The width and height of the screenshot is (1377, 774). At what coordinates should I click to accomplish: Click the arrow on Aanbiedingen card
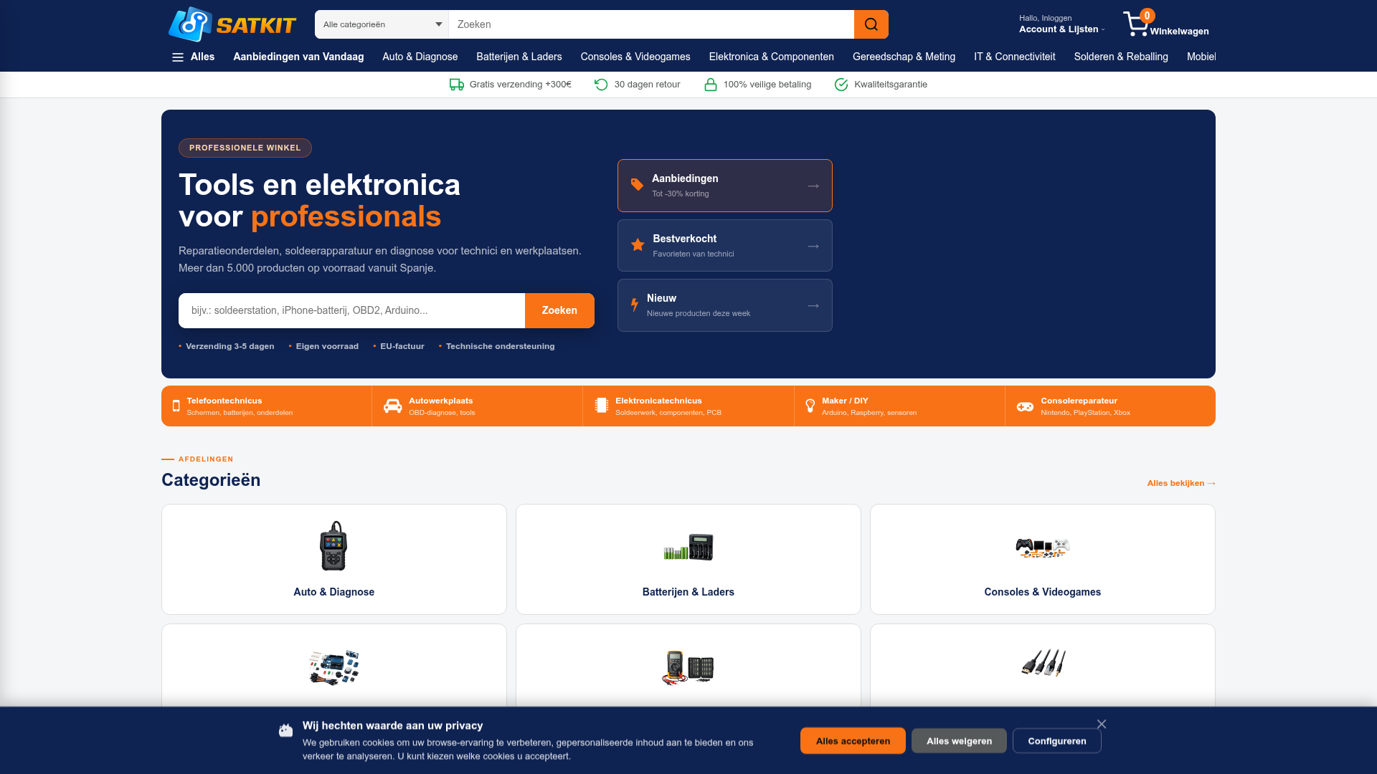coord(813,186)
